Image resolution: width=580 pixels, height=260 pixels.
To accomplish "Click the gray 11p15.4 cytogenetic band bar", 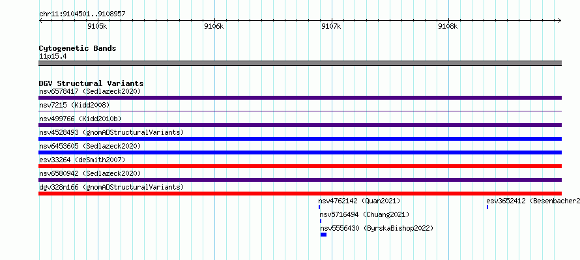I will [x=300, y=63].
